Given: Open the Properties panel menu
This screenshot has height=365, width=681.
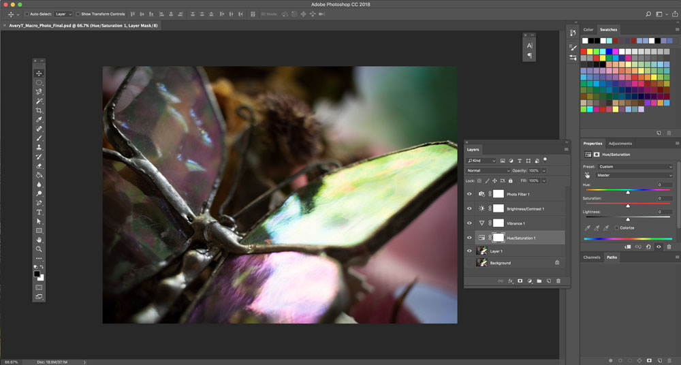Looking at the screenshot, I should (x=677, y=144).
